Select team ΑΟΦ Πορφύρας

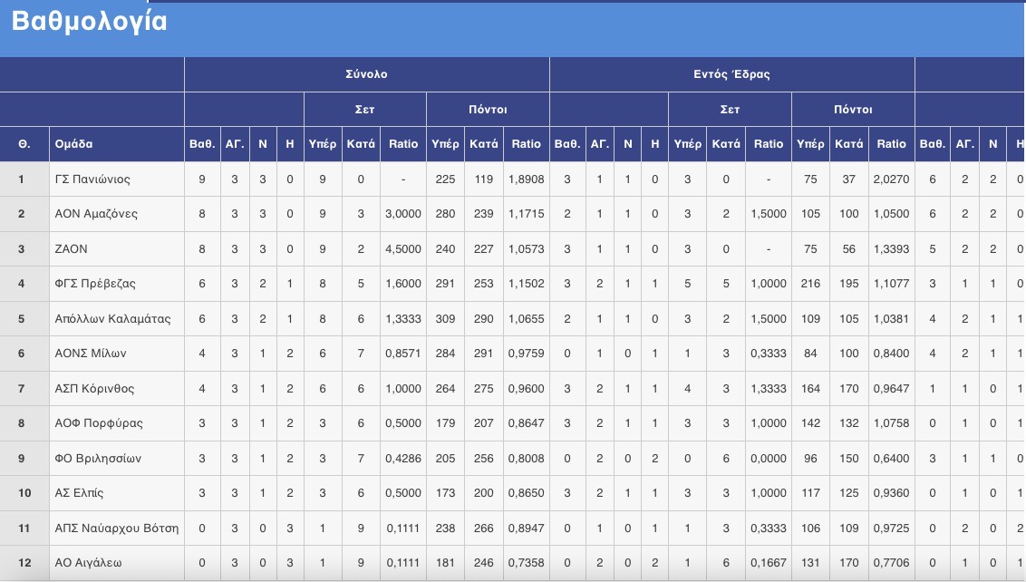pos(99,423)
